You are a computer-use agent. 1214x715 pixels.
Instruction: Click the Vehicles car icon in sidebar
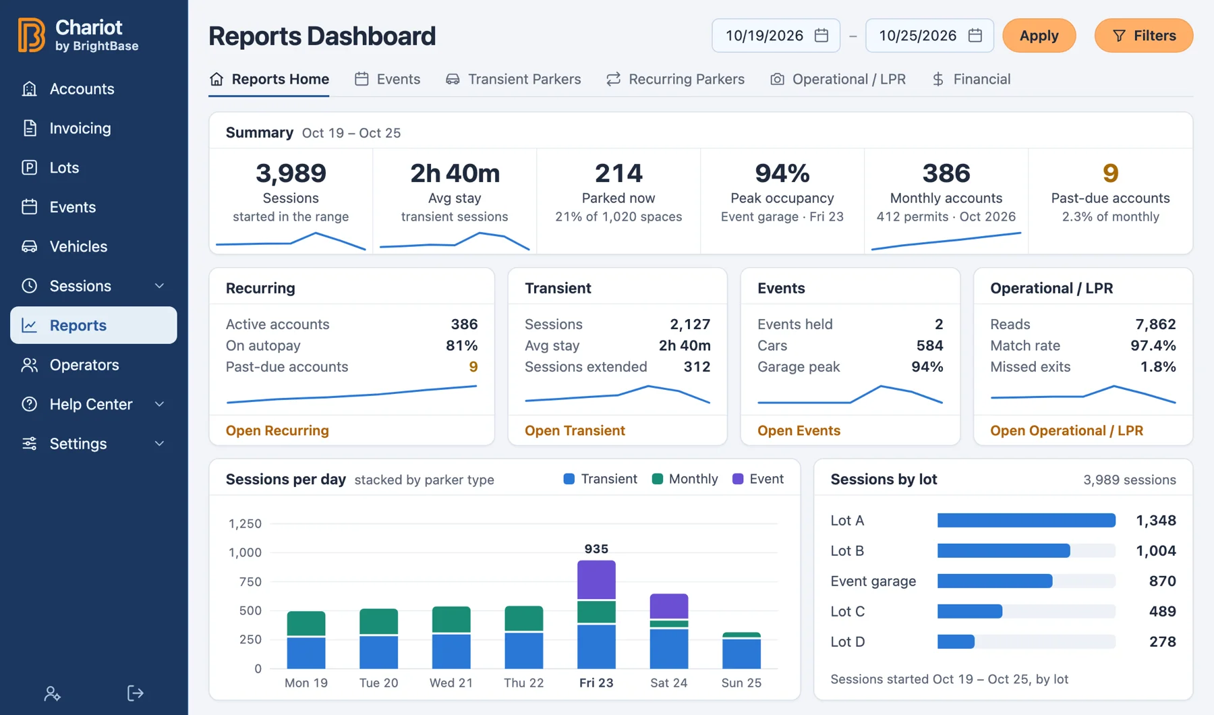(x=30, y=246)
